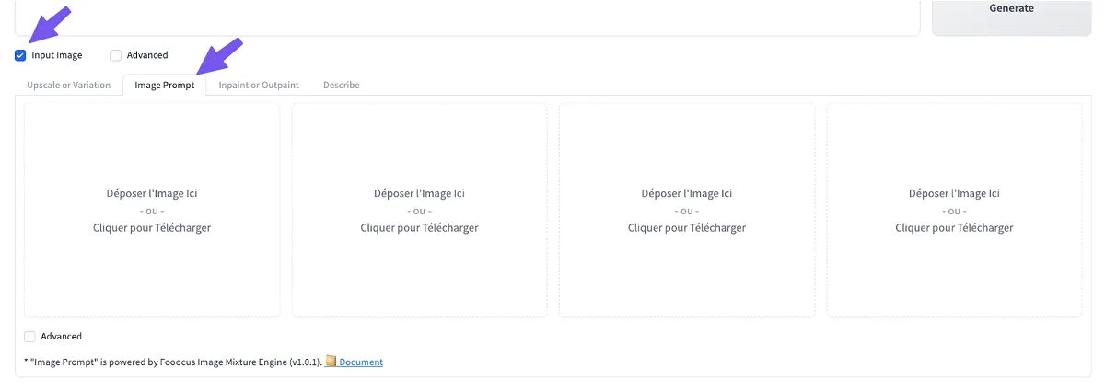Select the Image Prompt tab
The image size is (1105, 391).
[x=165, y=85]
